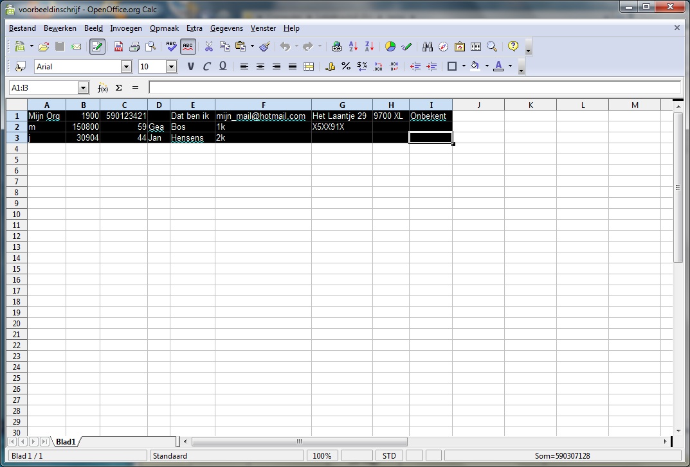Open the Opmaak menu

tap(164, 28)
